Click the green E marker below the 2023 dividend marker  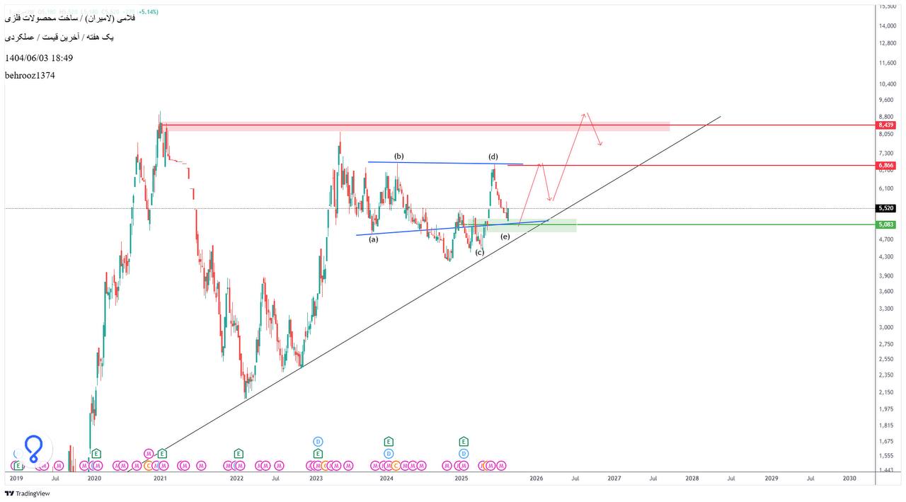point(319,453)
